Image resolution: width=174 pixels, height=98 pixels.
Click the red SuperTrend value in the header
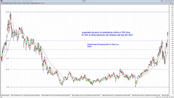[42, 3]
